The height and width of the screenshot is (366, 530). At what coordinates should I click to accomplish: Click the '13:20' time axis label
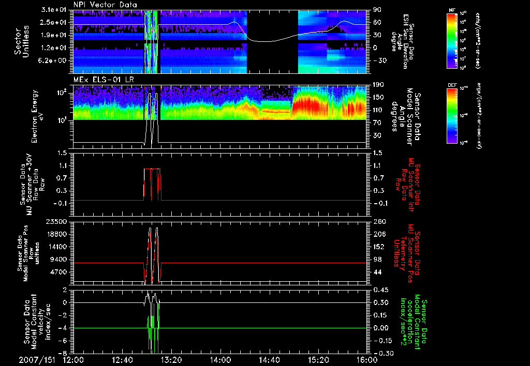pyautogui.click(x=171, y=360)
